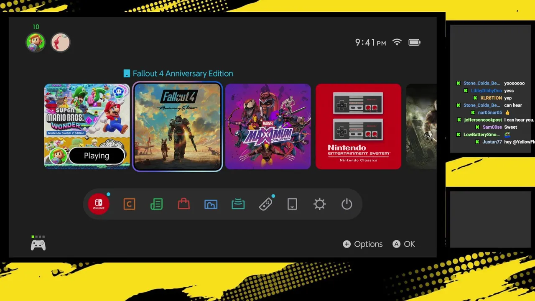Click the Playing label on Mario
The image size is (535, 301).
(97, 156)
